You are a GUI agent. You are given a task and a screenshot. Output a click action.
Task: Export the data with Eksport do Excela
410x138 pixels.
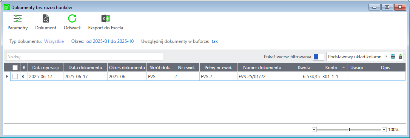coord(106,19)
